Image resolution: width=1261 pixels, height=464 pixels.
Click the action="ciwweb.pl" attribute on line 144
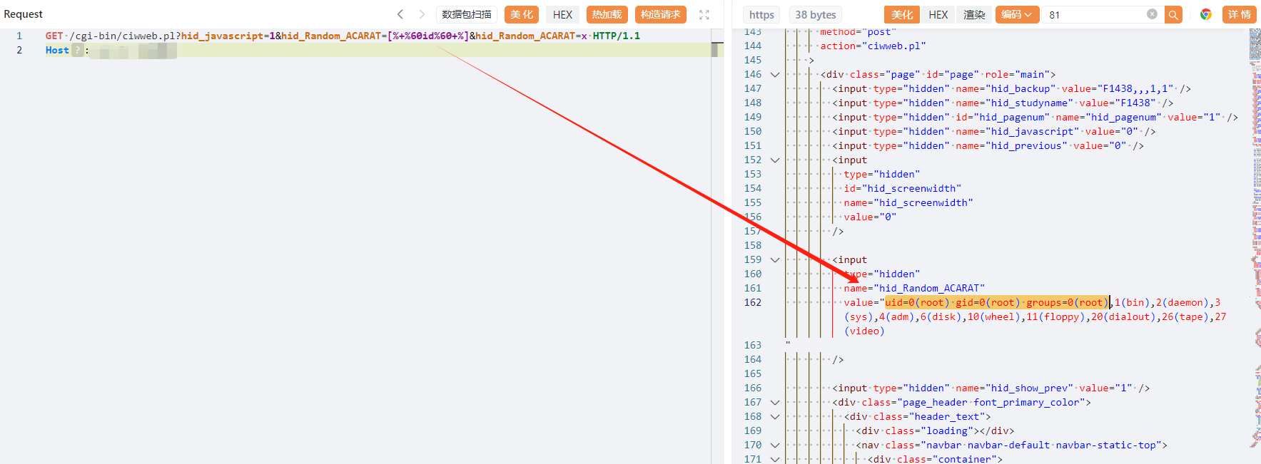873,46
